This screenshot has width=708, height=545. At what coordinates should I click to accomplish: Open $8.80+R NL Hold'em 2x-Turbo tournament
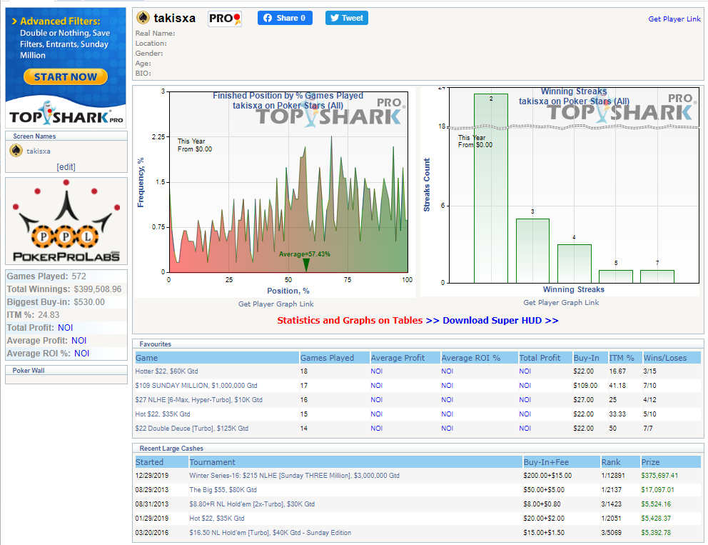(x=252, y=504)
